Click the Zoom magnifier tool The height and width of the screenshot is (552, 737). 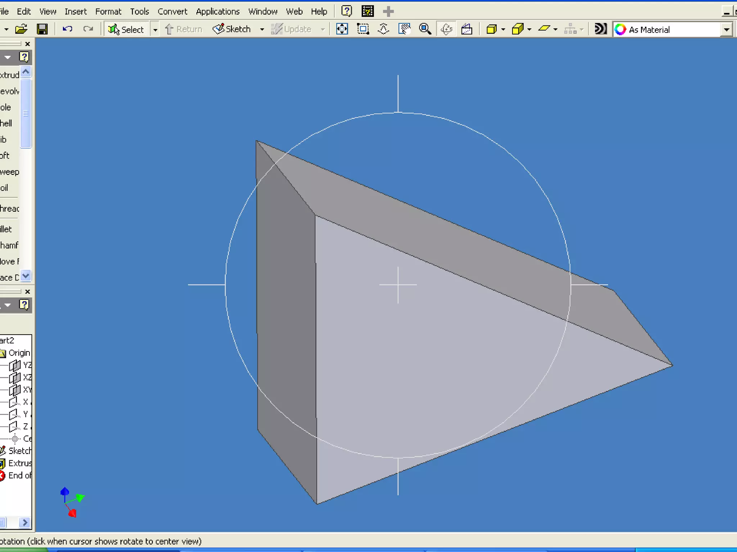pos(425,29)
